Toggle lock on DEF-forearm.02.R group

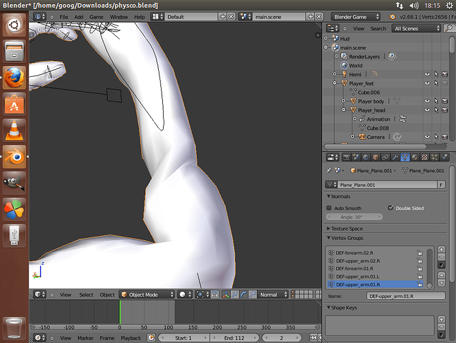[x=419, y=252]
